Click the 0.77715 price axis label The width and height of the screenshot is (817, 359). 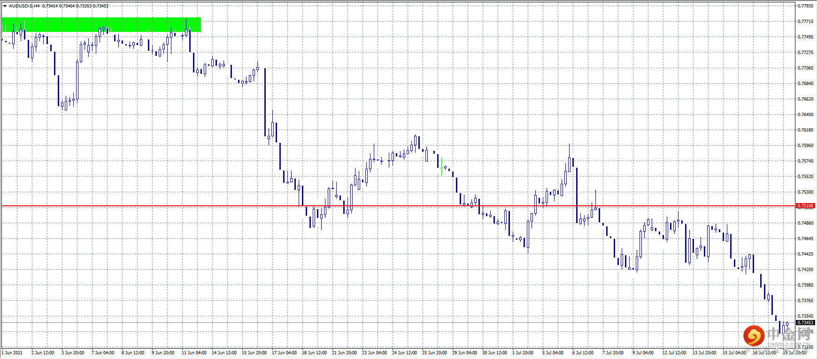806,22
